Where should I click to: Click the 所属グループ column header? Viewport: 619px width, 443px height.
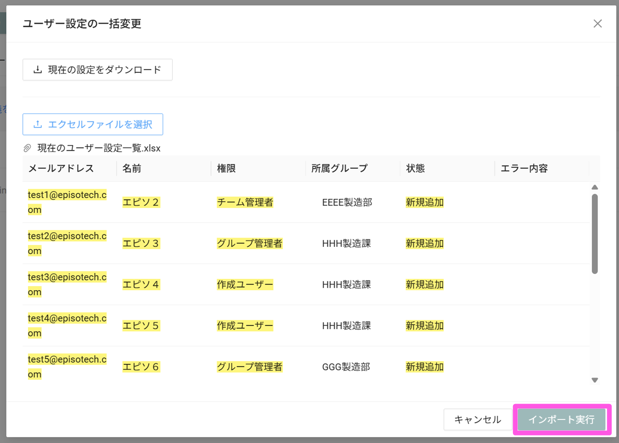tap(339, 169)
